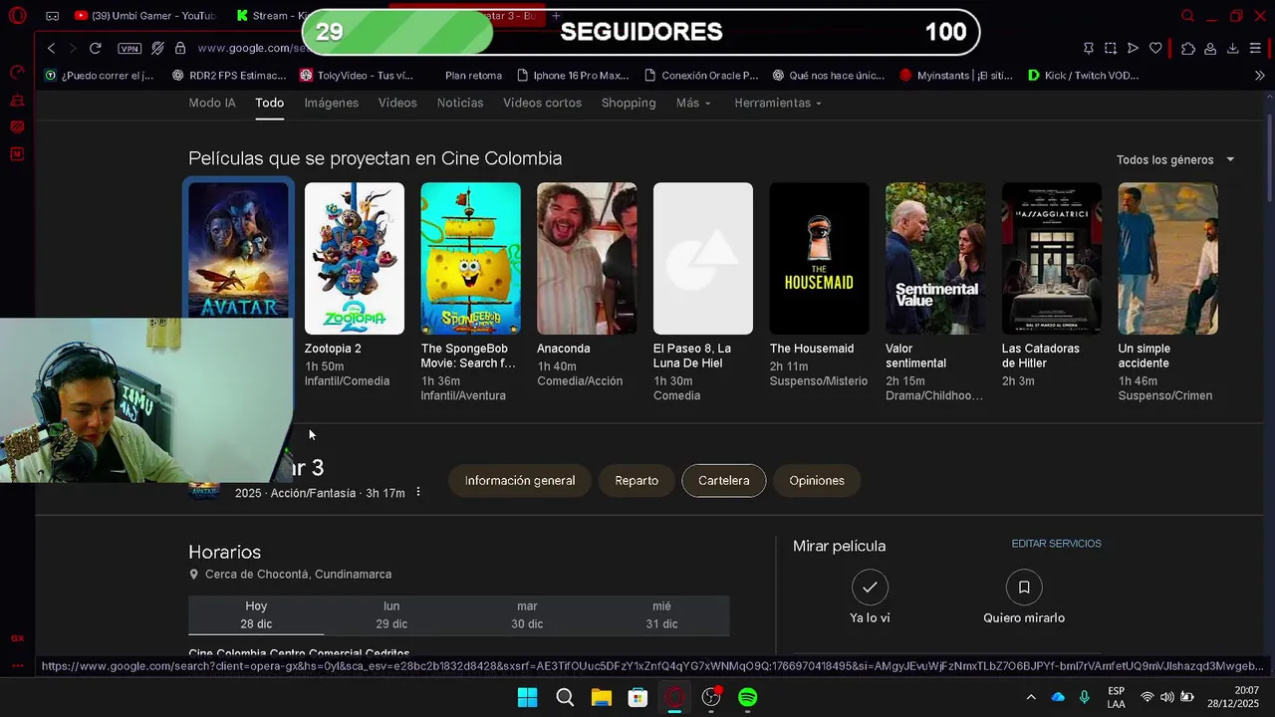Screen dimensions: 1275x717
Task: Select the mié 31 dic date tab
Action: click(x=662, y=615)
